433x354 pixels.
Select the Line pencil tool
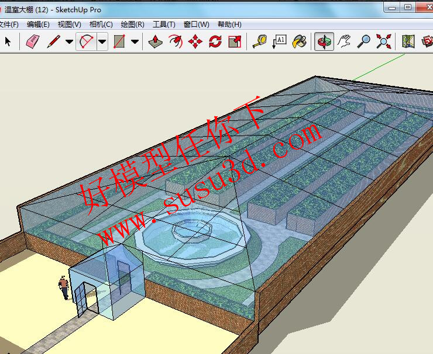54,41
